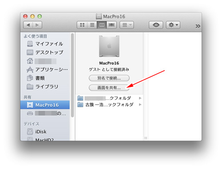The height and width of the screenshot is (169, 222).
Task: Open ライブラリ in the sidebar
Action: [45, 86]
